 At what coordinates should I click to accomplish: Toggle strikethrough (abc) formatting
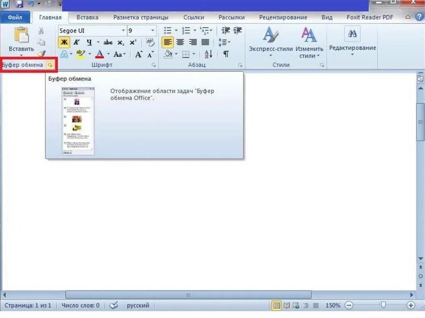(x=108, y=42)
